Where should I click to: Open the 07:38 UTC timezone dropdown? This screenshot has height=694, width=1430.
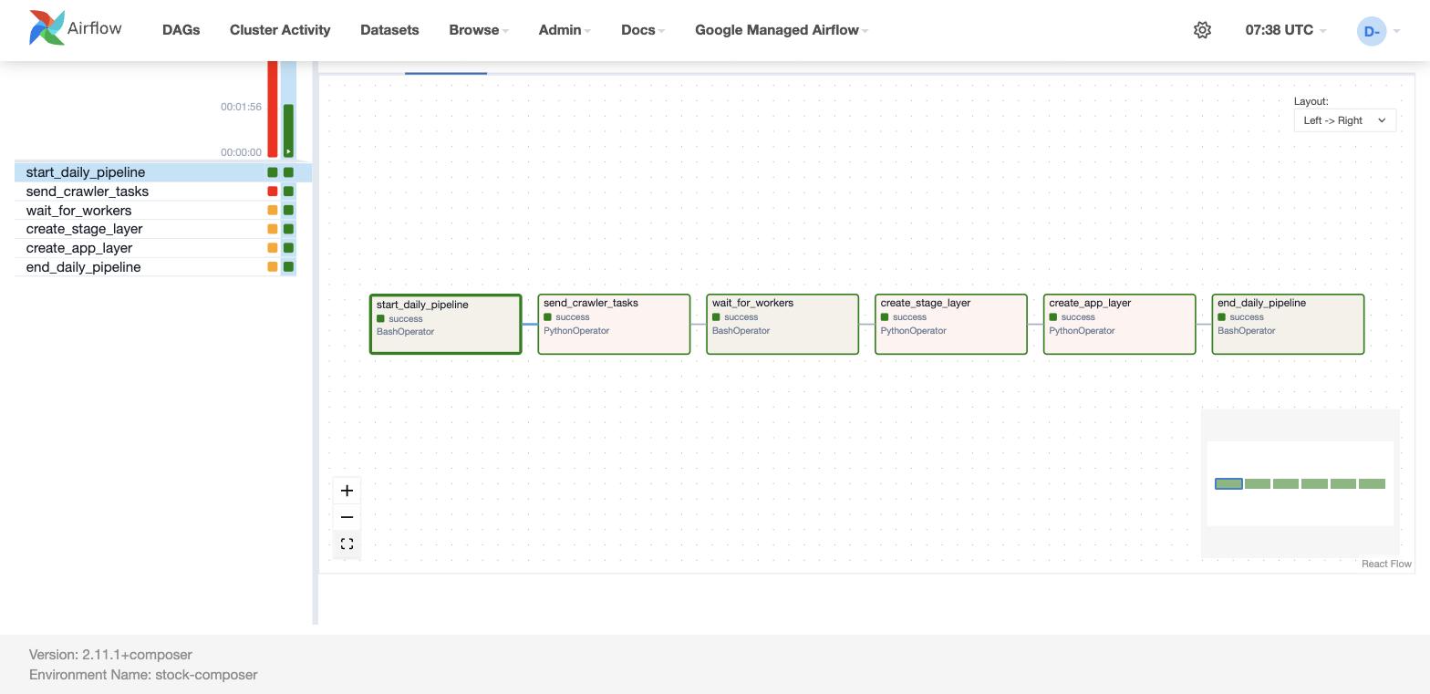1286,30
